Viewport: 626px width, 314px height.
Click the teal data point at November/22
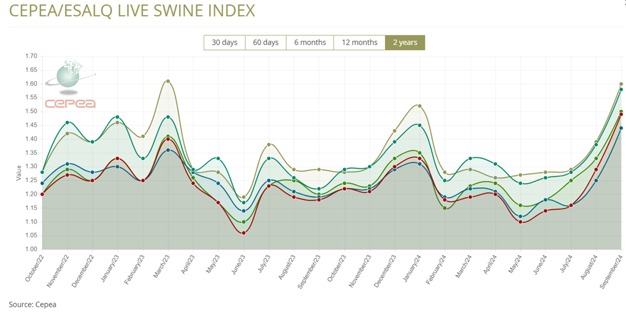[67, 123]
